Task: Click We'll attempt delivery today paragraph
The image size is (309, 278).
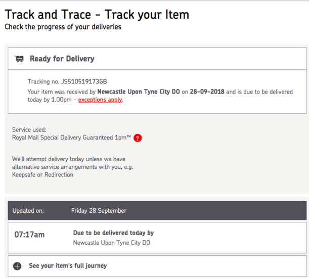Action: 72,167
